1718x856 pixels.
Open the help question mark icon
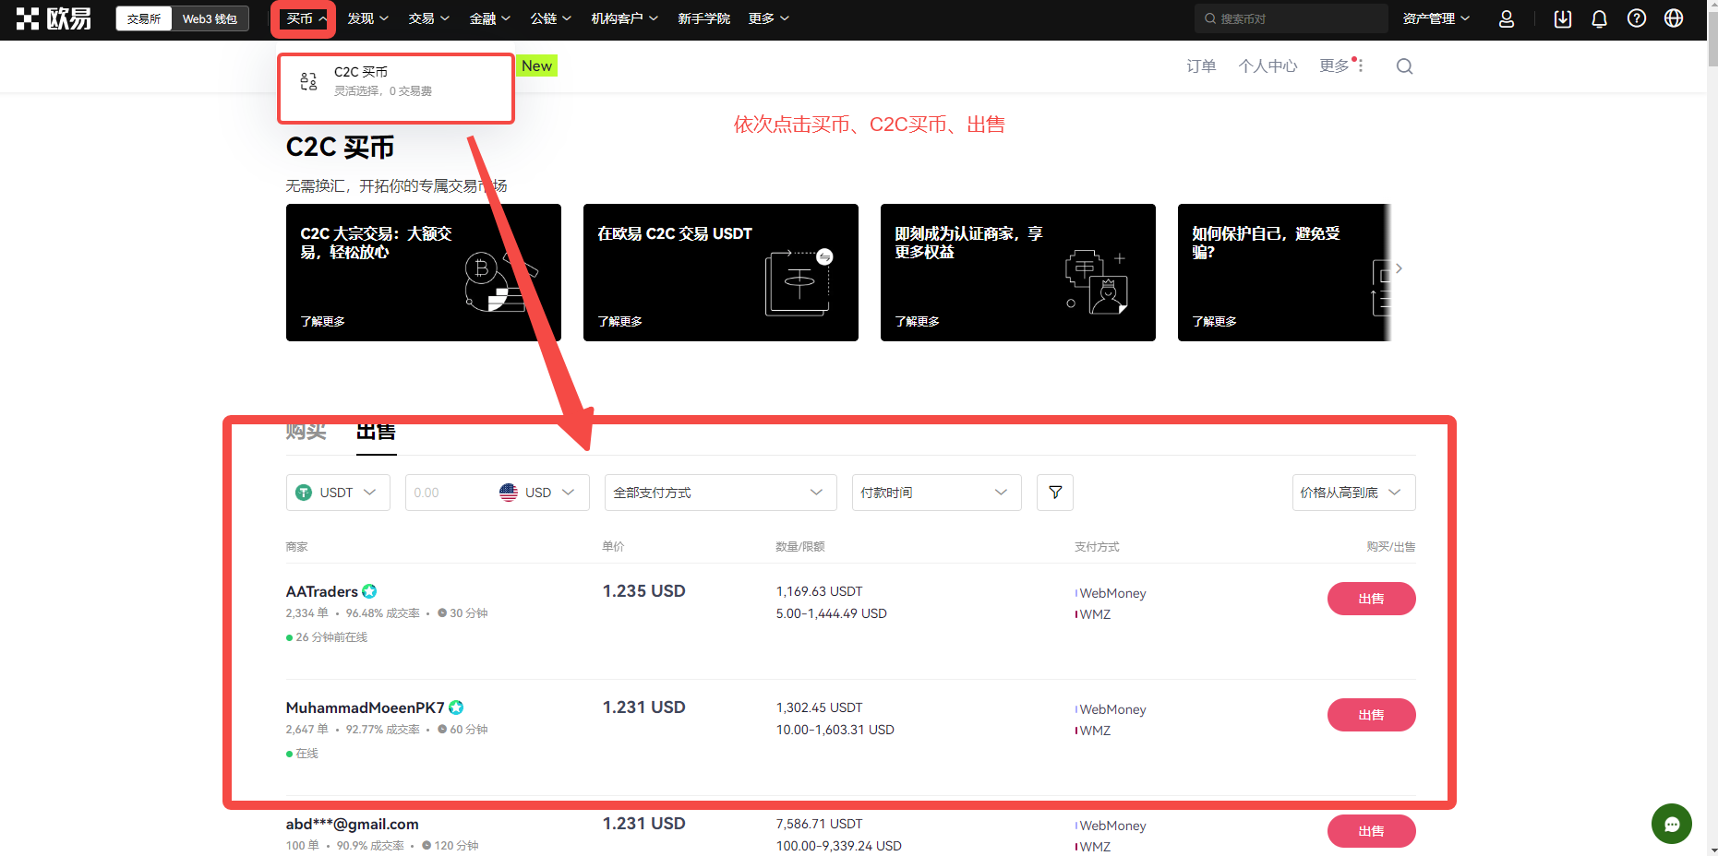coord(1637,18)
